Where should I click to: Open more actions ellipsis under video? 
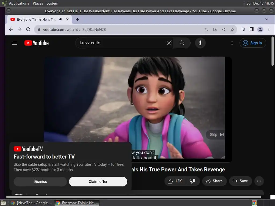click(x=259, y=181)
